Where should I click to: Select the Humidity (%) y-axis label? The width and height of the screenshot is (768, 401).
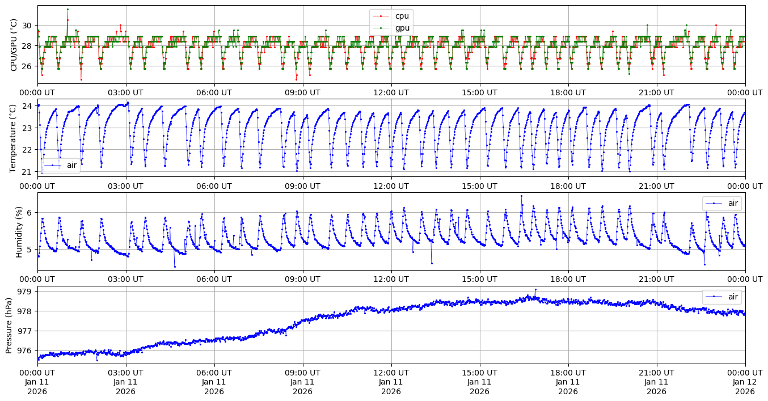coord(19,231)
